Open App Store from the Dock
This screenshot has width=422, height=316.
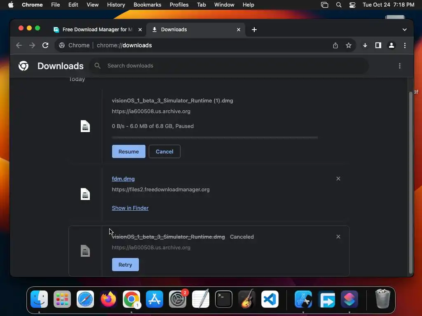(155, 299)
